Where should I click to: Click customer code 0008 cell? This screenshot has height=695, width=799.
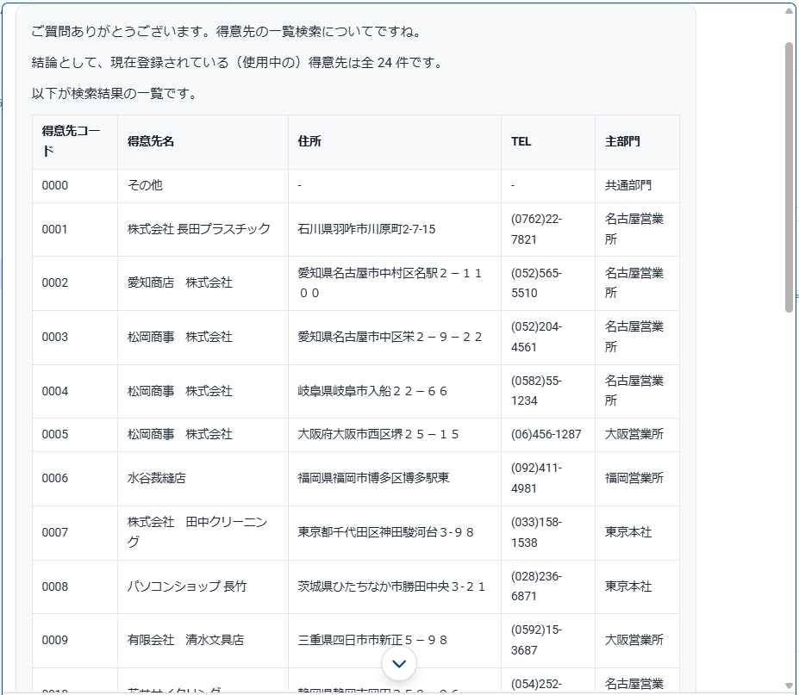[x=75, y=587]
